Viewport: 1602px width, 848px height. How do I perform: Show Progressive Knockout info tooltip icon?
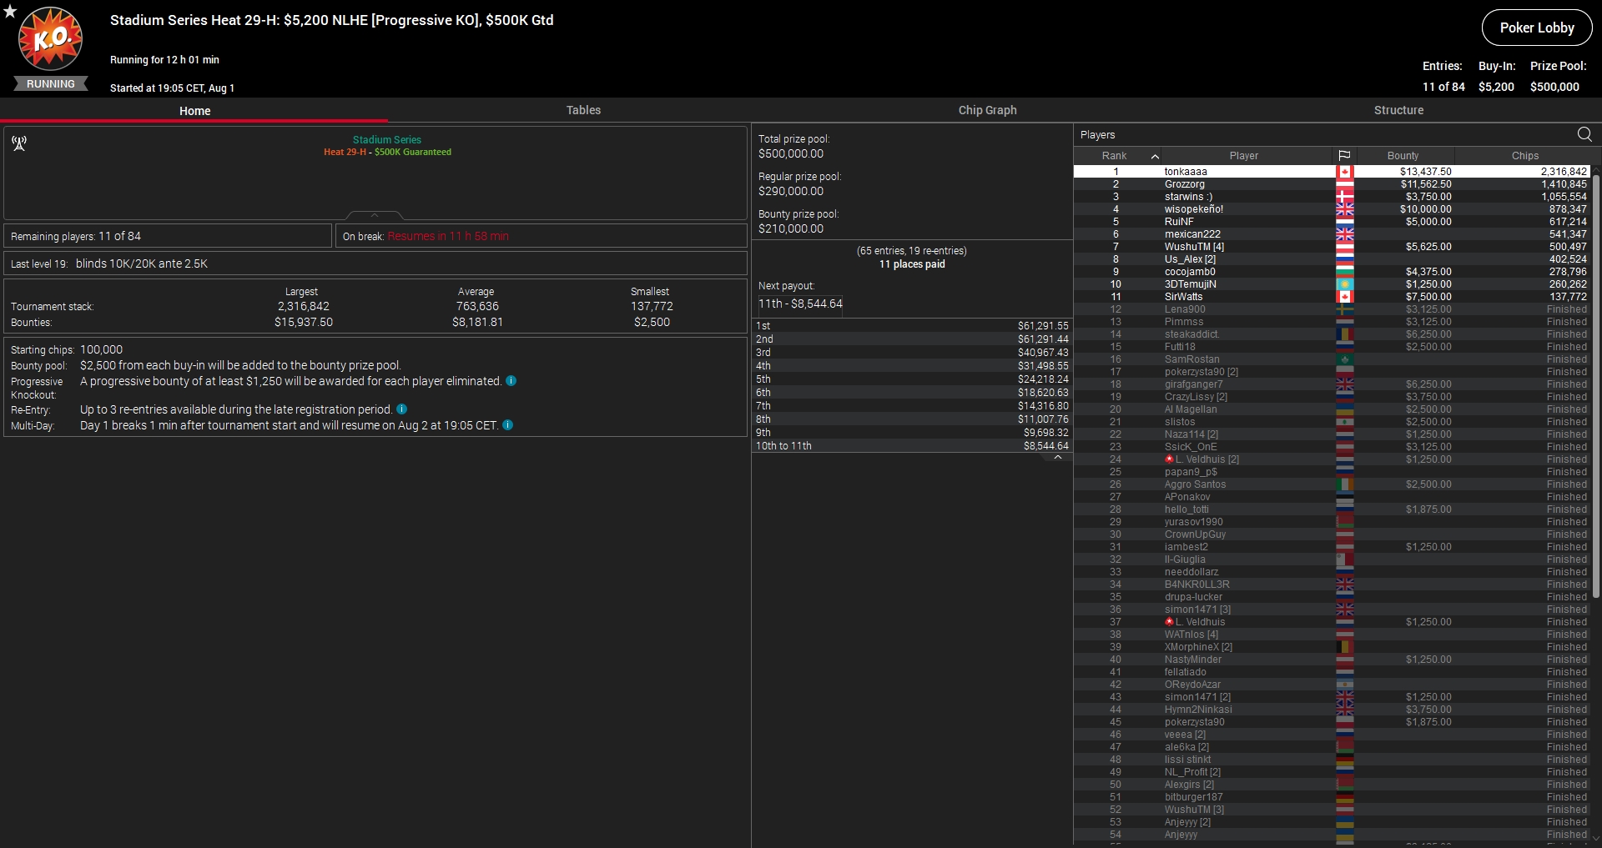(511, 381)
